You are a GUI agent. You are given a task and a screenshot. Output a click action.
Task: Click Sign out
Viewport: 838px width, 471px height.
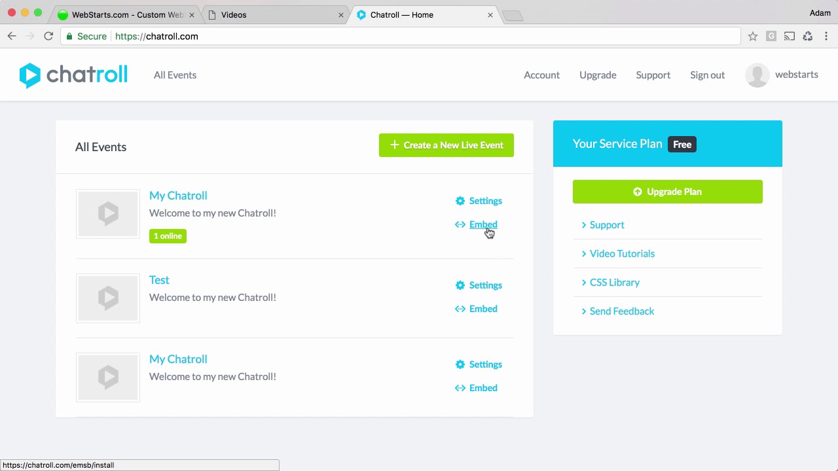coord(707,75)
